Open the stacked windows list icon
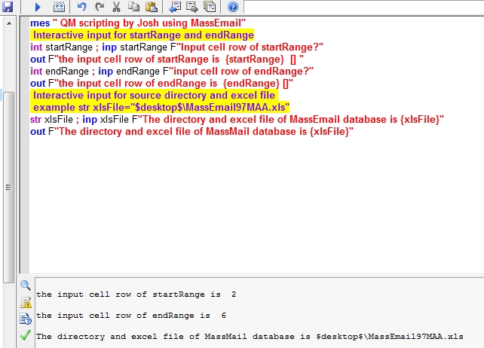Image resolution: width=484 pixels, height=348 pixels. click(x=210, y=7)
